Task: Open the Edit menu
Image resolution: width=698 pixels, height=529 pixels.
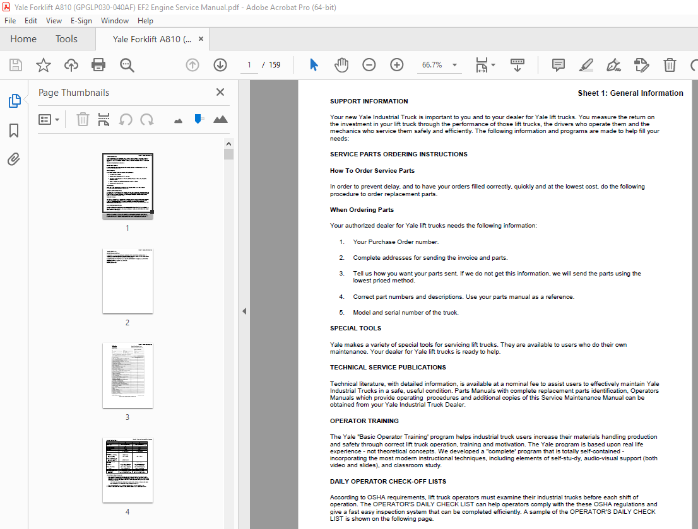Action: [31, 20]
